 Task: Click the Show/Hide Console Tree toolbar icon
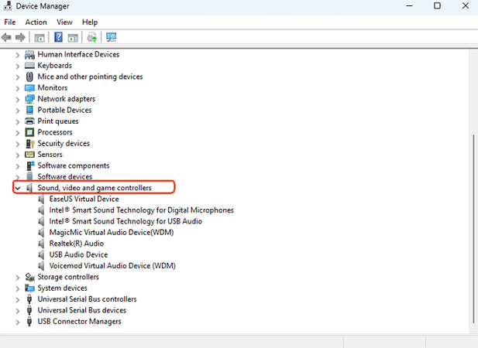click(40, 38)
